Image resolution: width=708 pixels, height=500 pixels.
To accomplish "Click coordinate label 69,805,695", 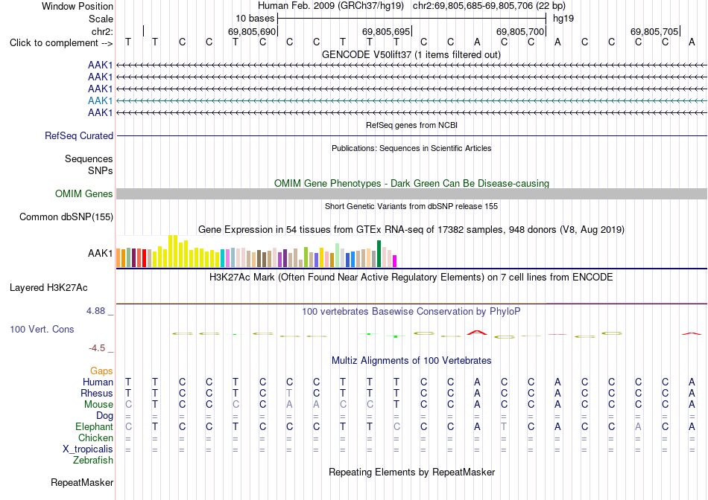I will click(x=385, y=31).
